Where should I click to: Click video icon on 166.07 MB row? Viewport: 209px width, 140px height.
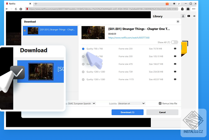pos(175,64)
